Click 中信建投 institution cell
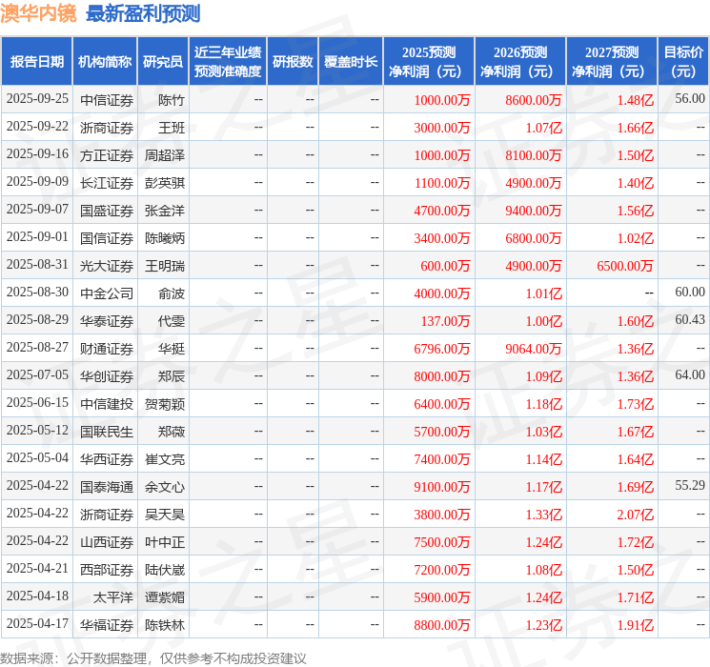Screen dimensions: 710x667 pyautogui.click(x=107, y=404)
